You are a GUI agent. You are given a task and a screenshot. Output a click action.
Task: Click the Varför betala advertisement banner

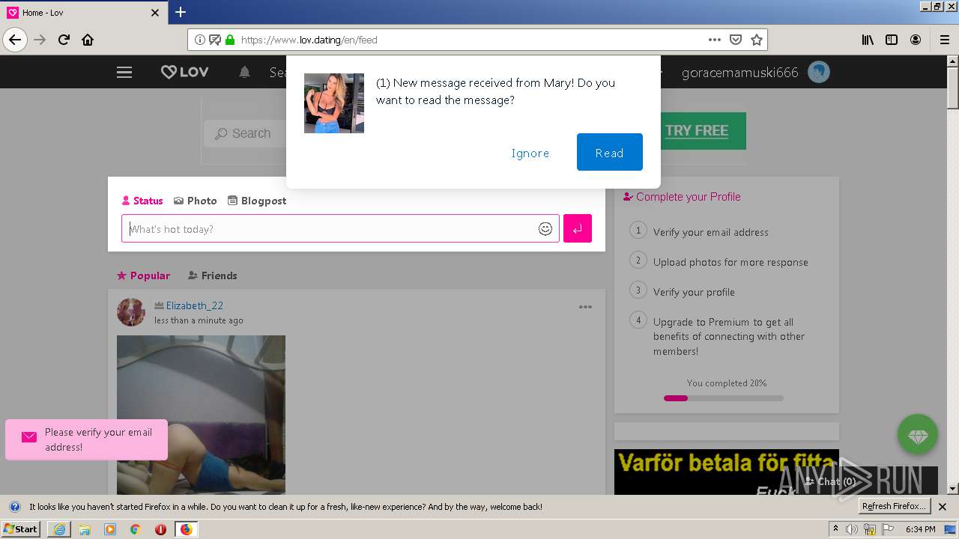pyautogui.click(x=727, y=472)
